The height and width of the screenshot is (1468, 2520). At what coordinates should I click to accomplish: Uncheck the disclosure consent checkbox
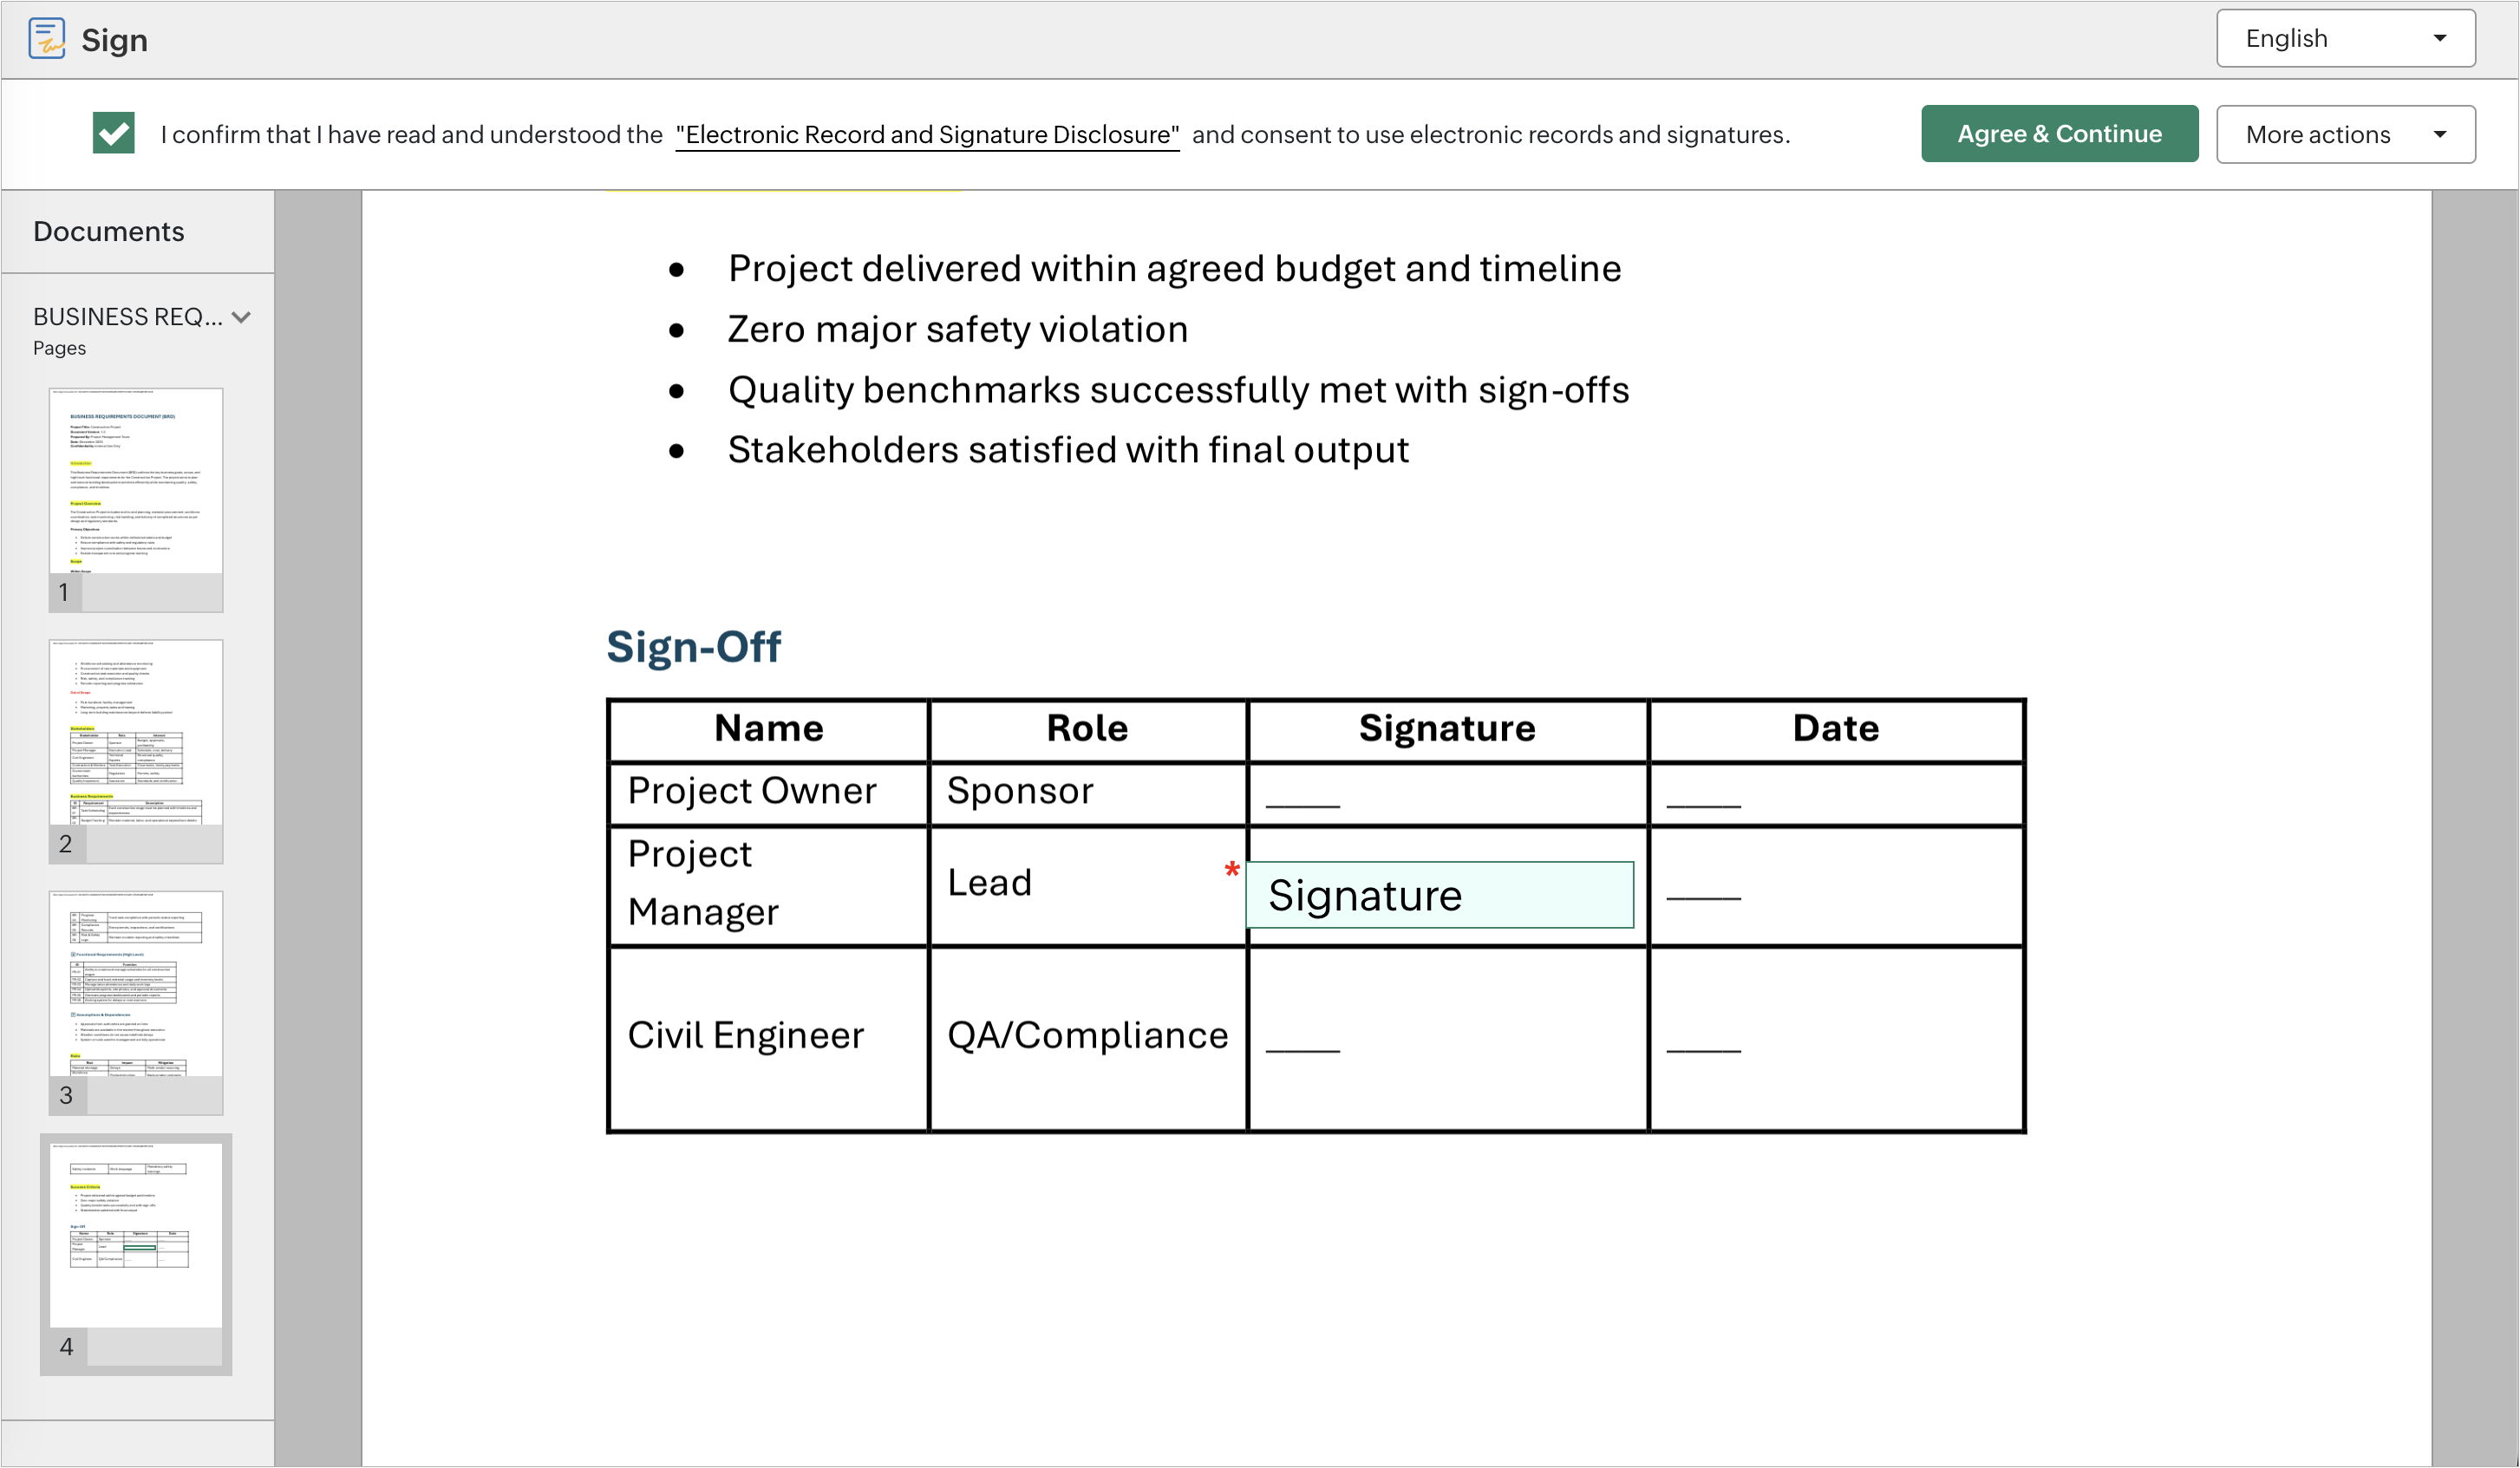point(114,133)
